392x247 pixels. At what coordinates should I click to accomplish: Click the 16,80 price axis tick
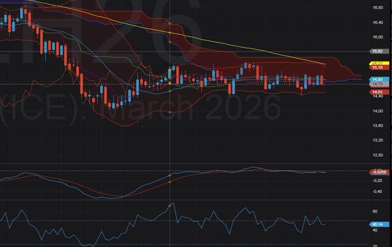378,8
